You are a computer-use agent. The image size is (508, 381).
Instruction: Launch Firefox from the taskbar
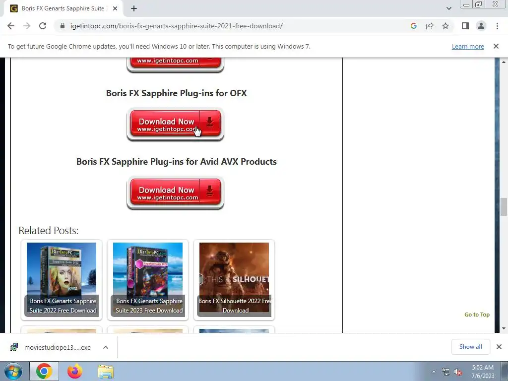click(x=75, y=371)
